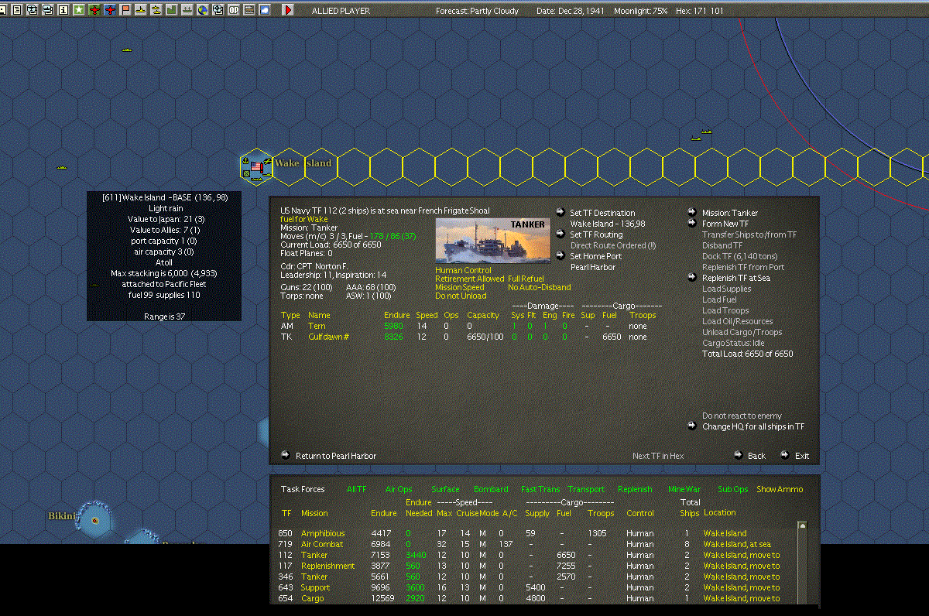Toggle Show Ammo in task force list
The height and width of the screenshot is (616, 929).
[780, 489]
